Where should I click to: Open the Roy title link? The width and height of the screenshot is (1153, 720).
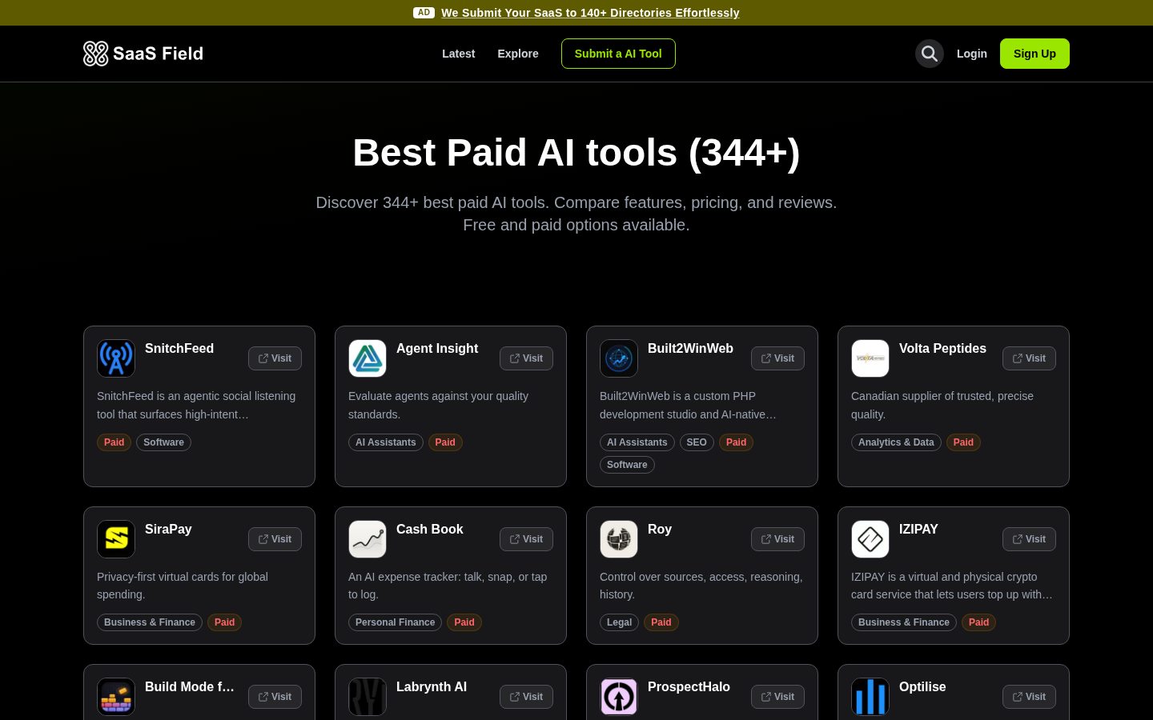660,529
